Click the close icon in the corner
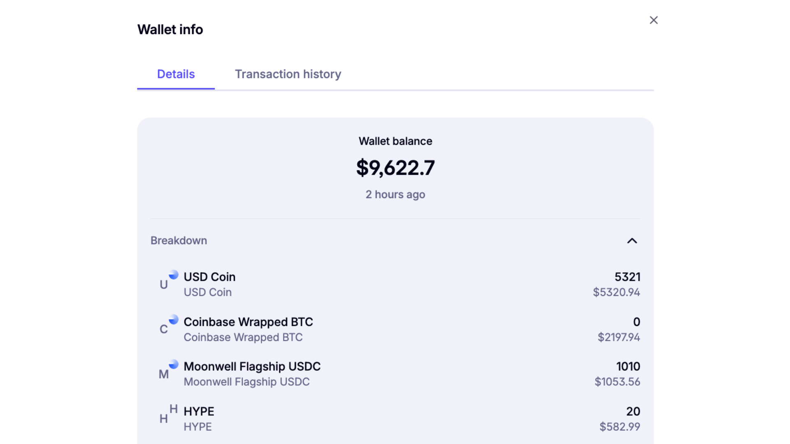The height and width of the screenshot is (444, 790). coord(653,20)
